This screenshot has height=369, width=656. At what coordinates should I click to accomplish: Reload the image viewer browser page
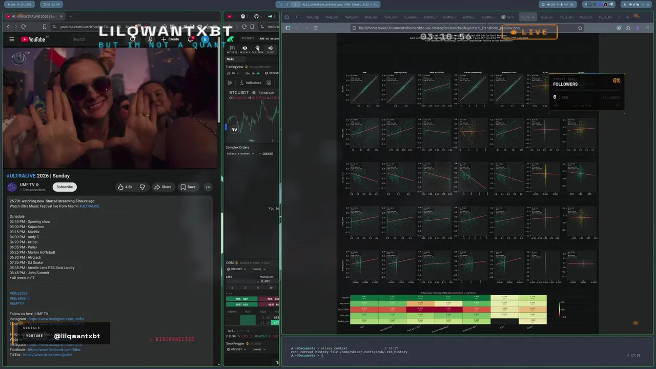pos(315,28)
